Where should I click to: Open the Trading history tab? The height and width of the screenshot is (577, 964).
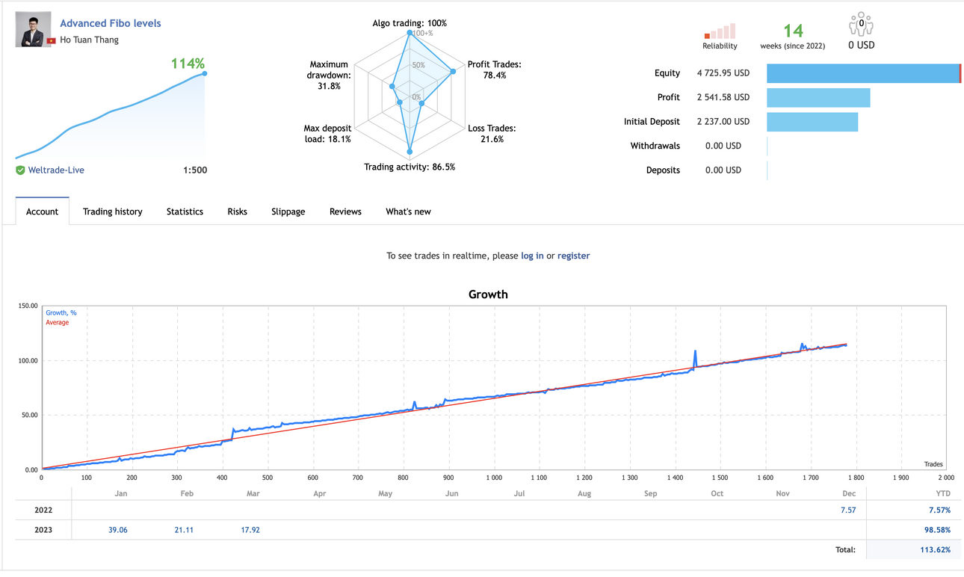113,212
